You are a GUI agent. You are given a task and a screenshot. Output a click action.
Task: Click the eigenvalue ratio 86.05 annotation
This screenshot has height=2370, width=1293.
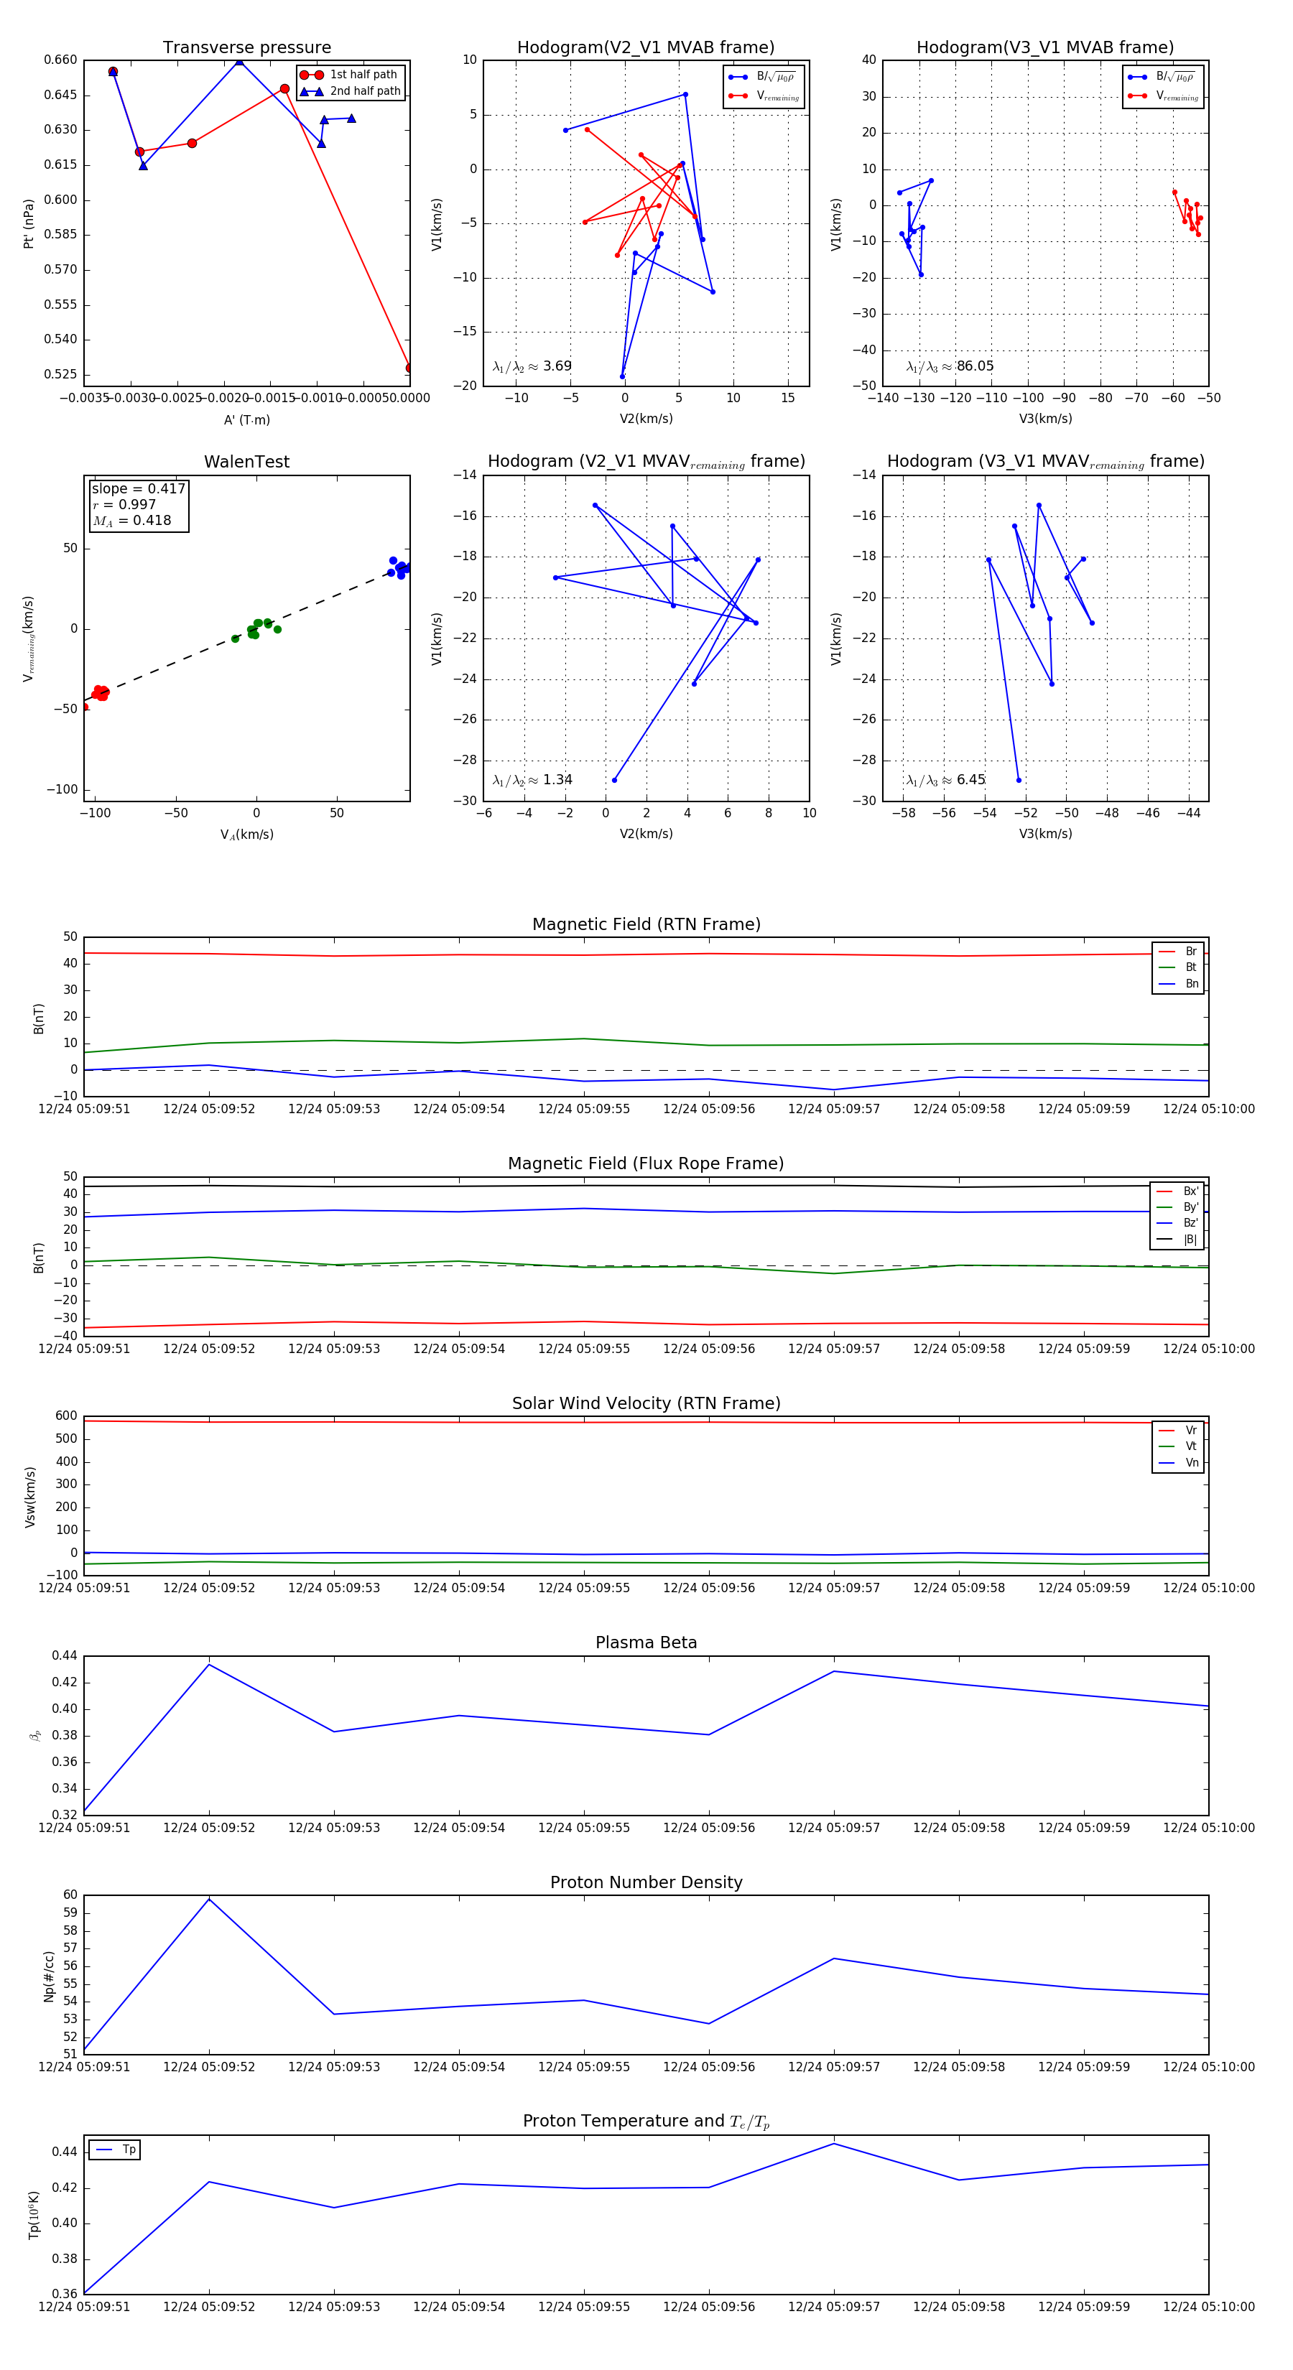[950, 366]
